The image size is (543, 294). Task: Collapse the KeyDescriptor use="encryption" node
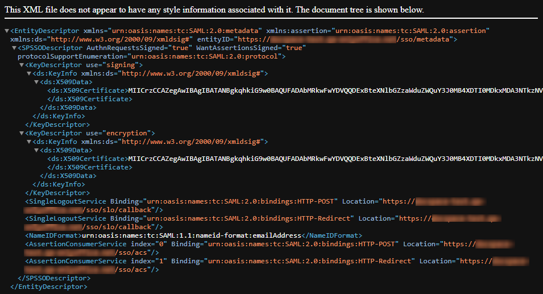(x=22, y=133)
